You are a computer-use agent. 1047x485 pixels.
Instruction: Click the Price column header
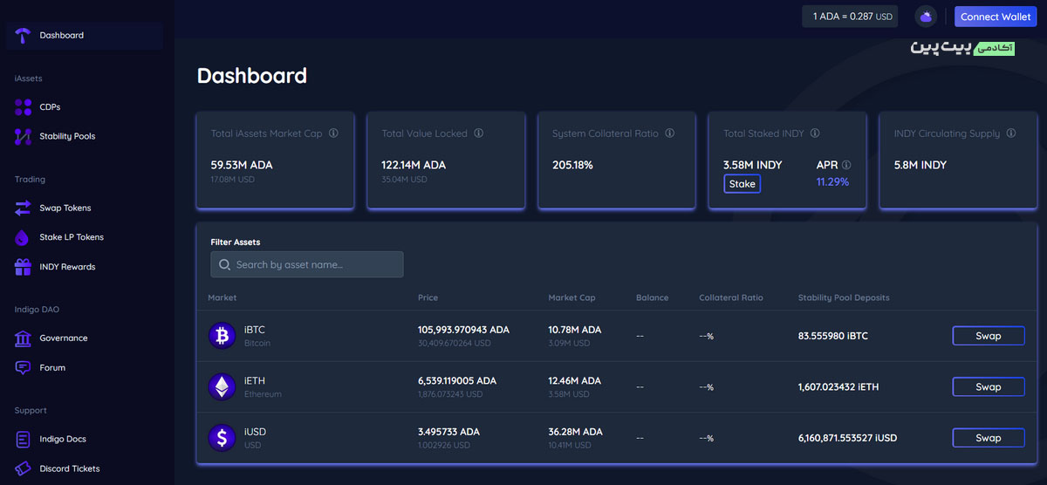[x=428, y=298]
